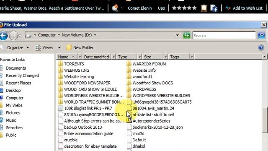Open the Name column filter dropdown
Image resolution: width=268 pixels, height=151 pixels.
click(80, 57)
